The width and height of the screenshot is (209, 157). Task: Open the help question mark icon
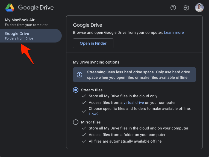(173, 8)
